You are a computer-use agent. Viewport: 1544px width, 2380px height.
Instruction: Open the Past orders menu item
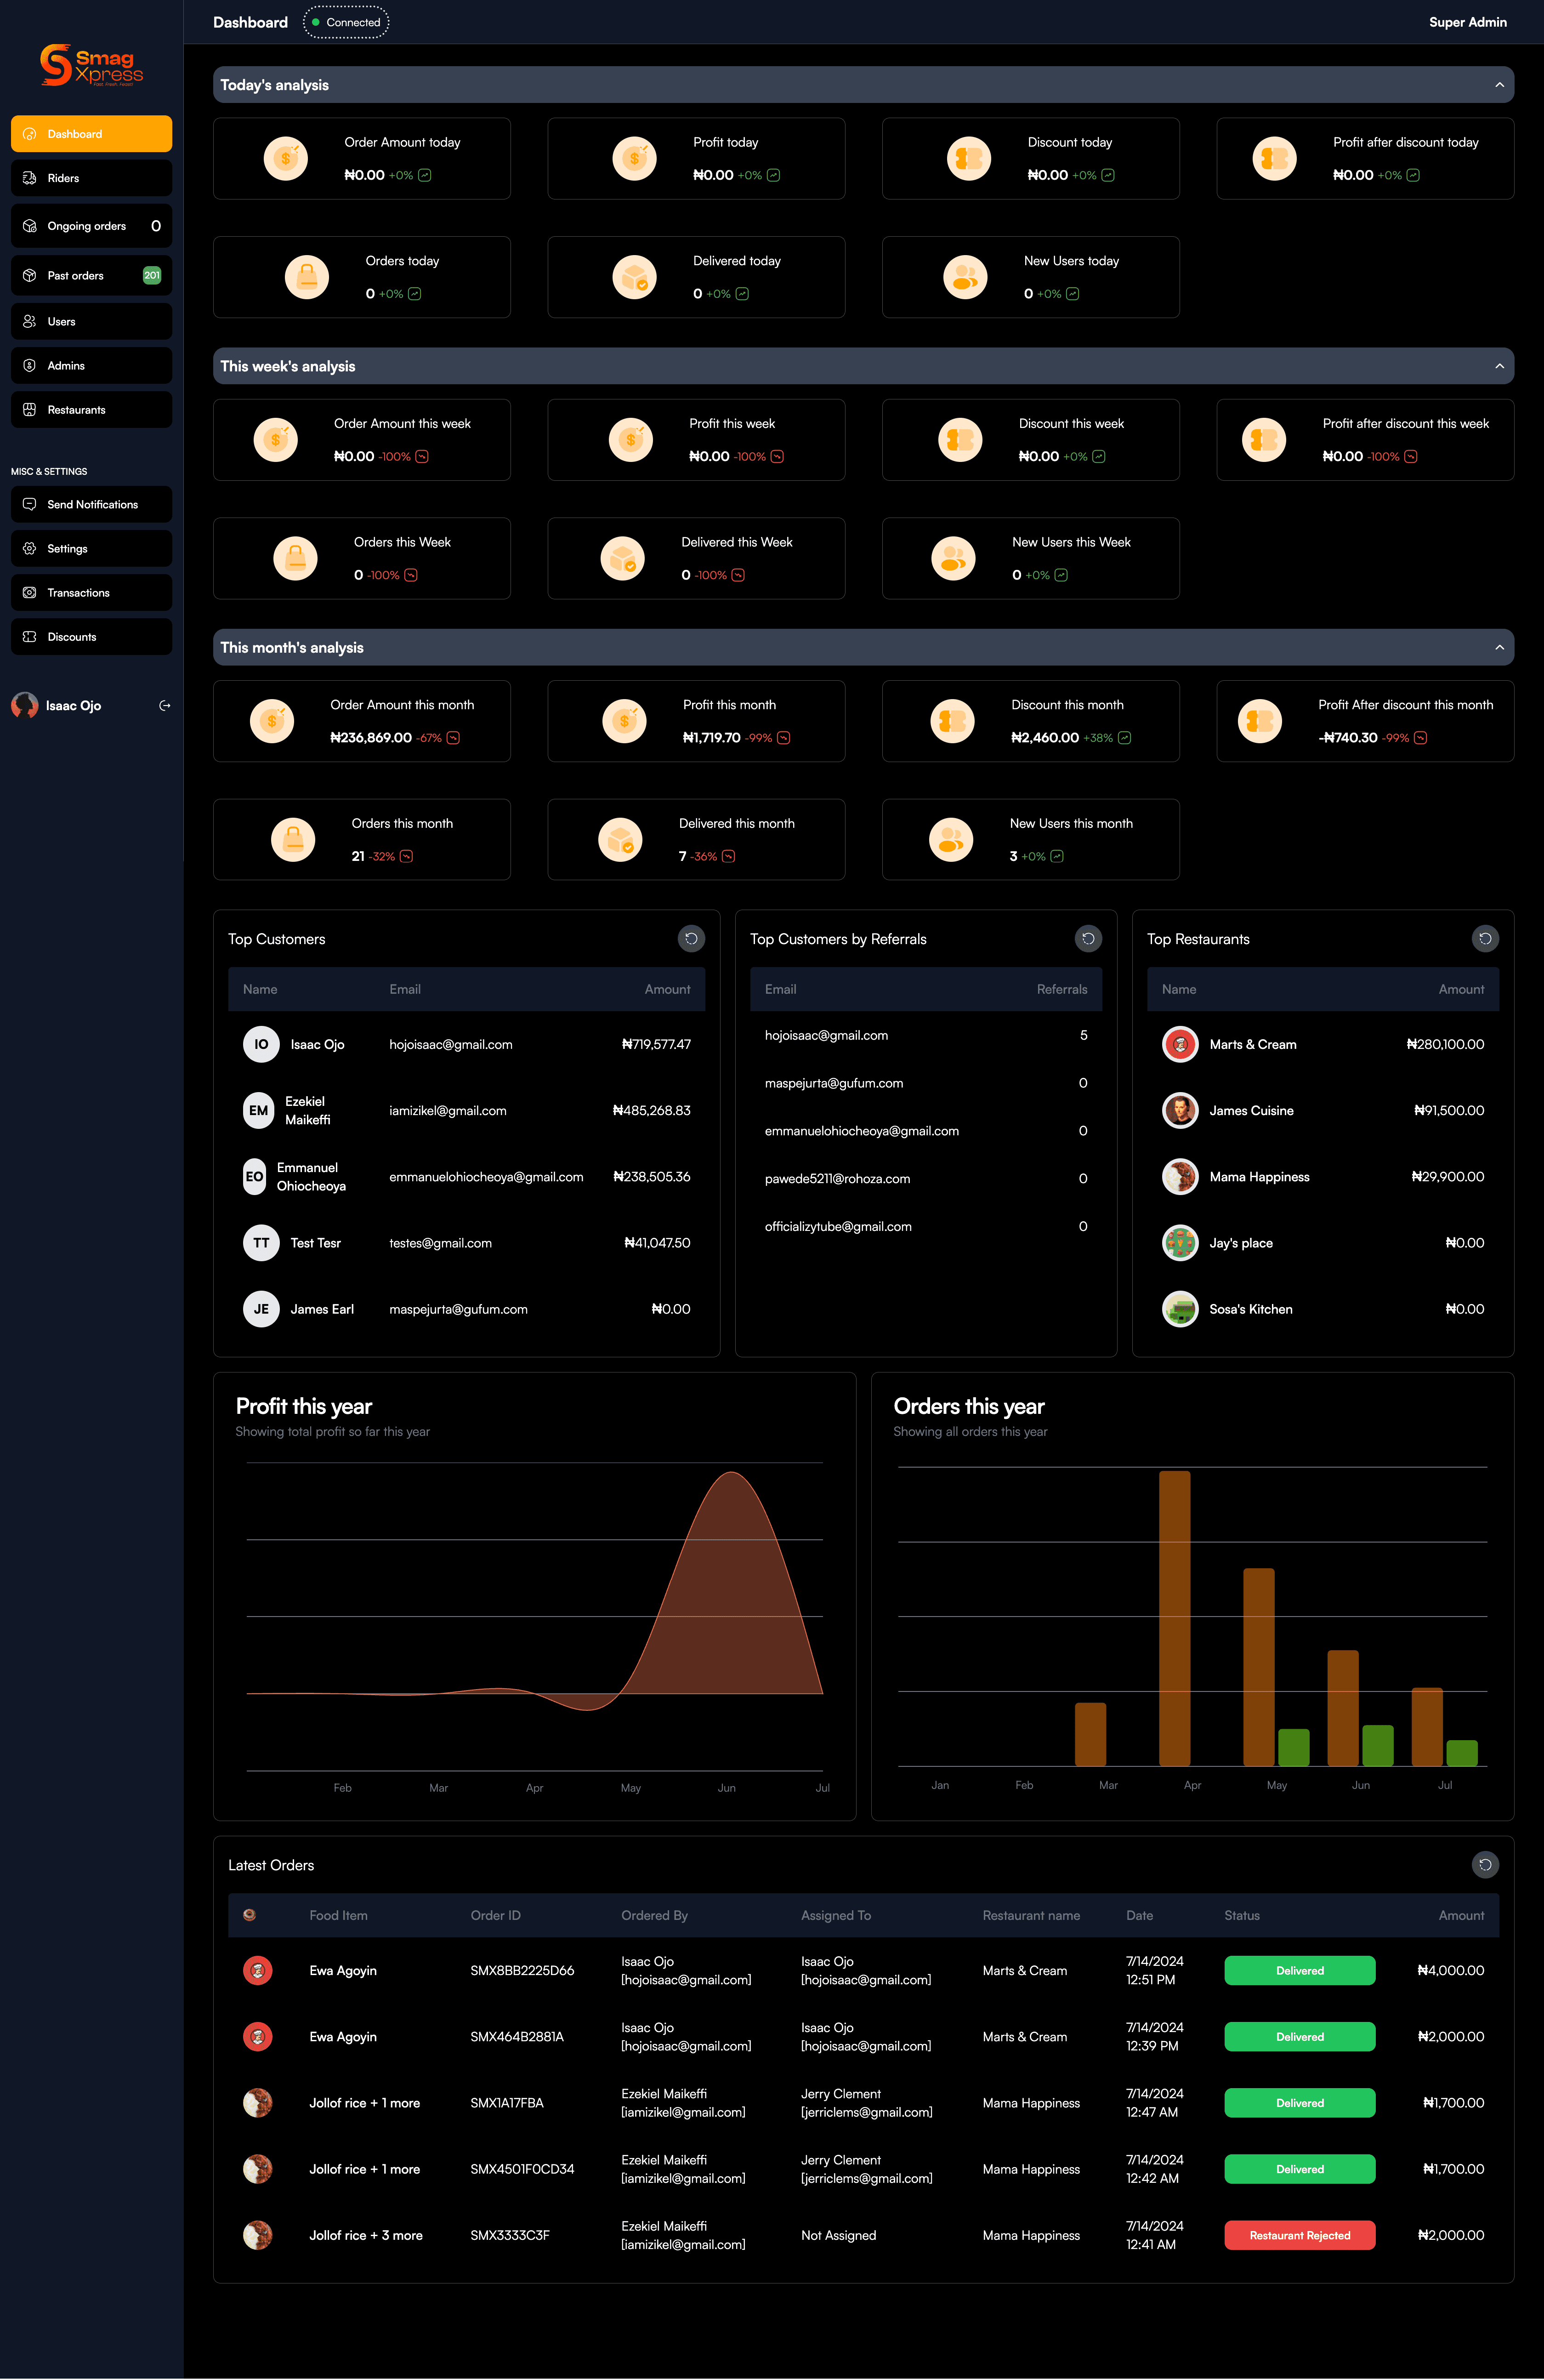[x=91, y=275]
